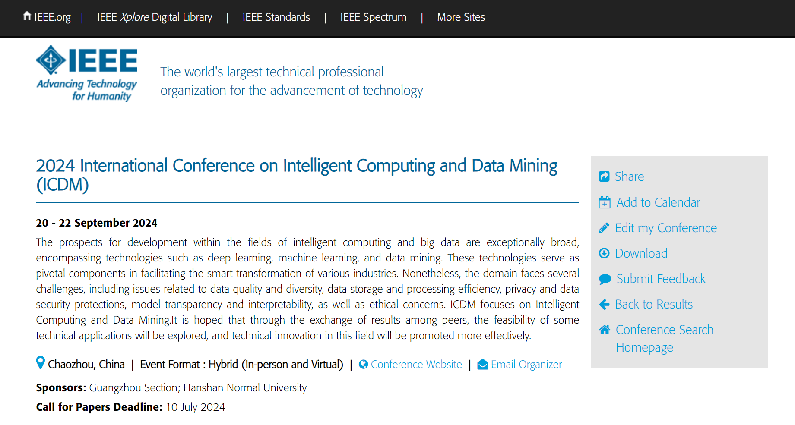Click the globe icon beside Conference Website

pyautogui.click(x=364, y=365)
